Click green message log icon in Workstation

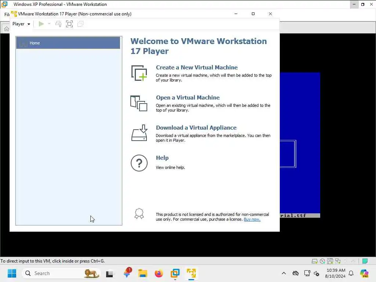365,261
